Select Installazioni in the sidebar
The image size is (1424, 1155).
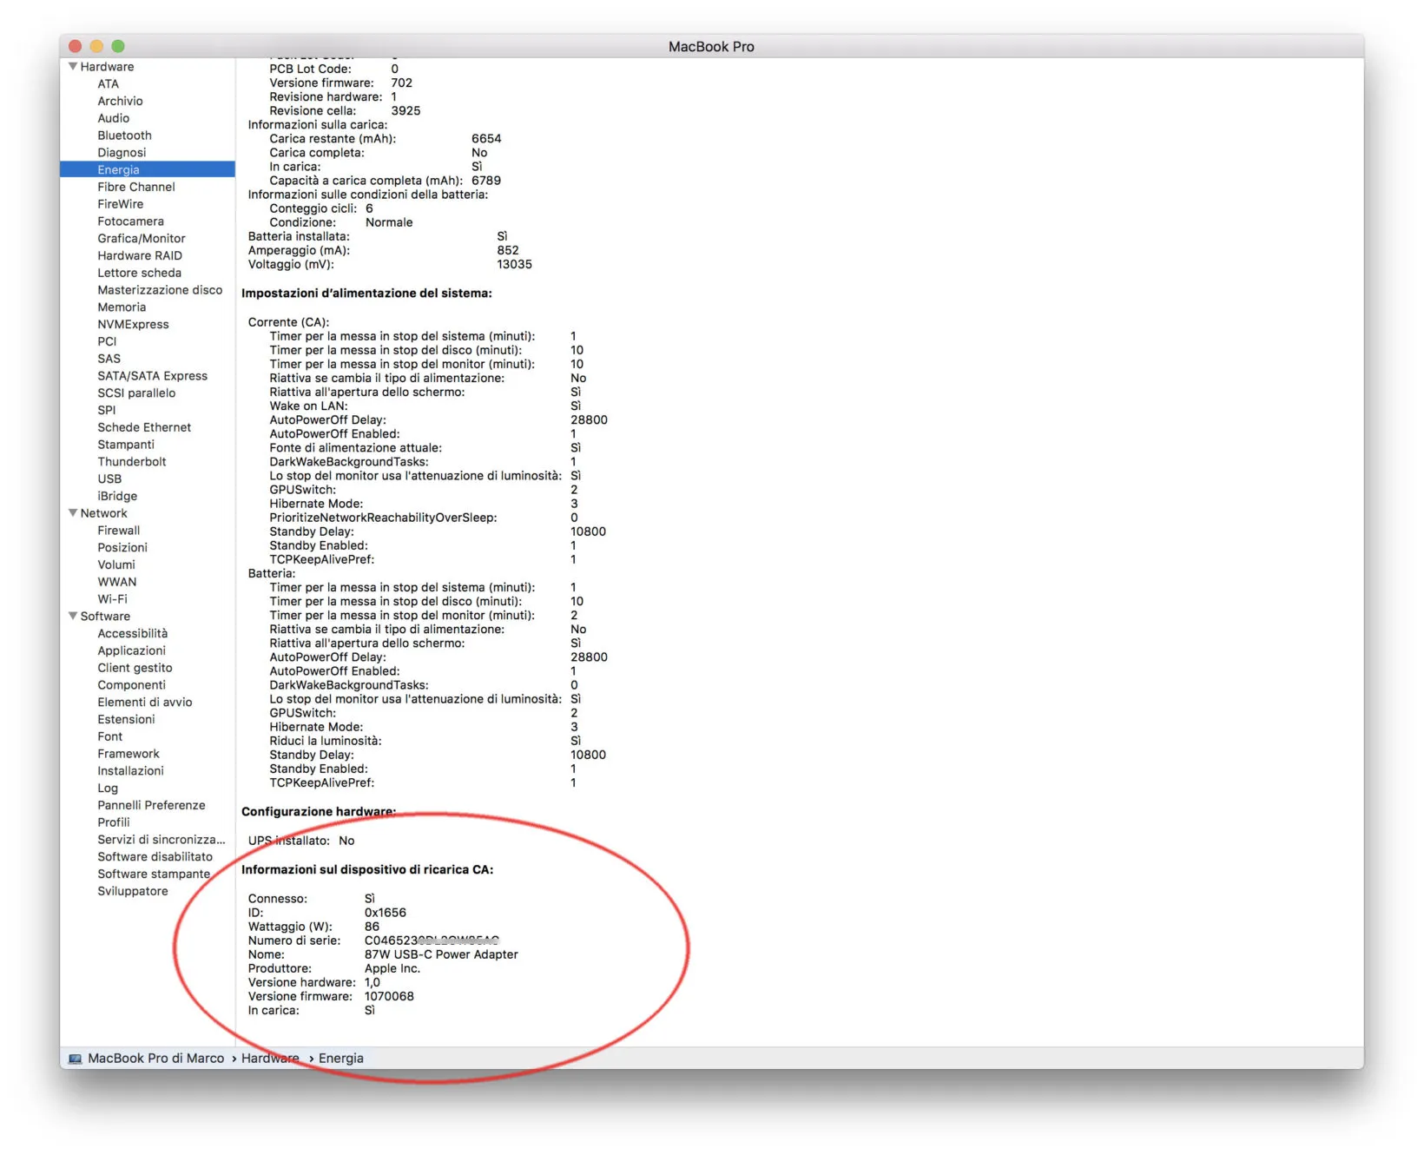point(130,771)
